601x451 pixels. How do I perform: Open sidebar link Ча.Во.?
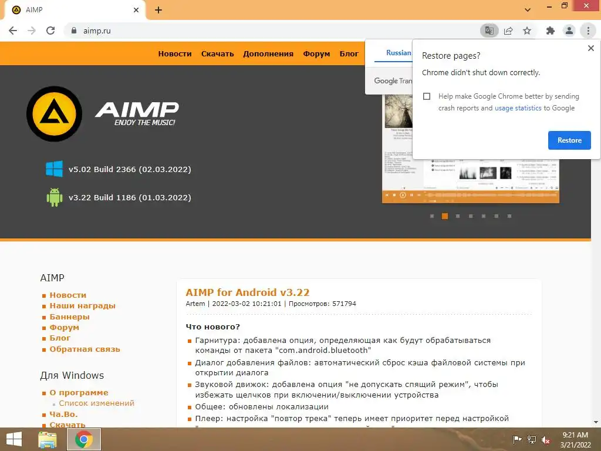(x=63, y=415)
